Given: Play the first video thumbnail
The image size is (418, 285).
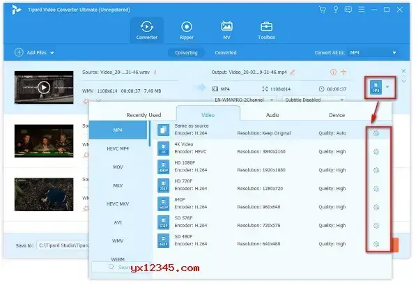Looking at the screenshot, I should 44,87.
